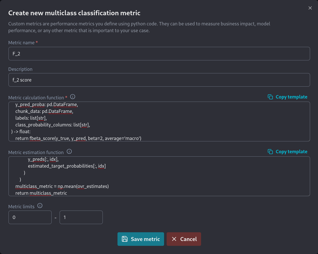318x254 pixels.
Task: Click the np.mean(ovr_estimates) code line
Action: click(x=62, y=186)
